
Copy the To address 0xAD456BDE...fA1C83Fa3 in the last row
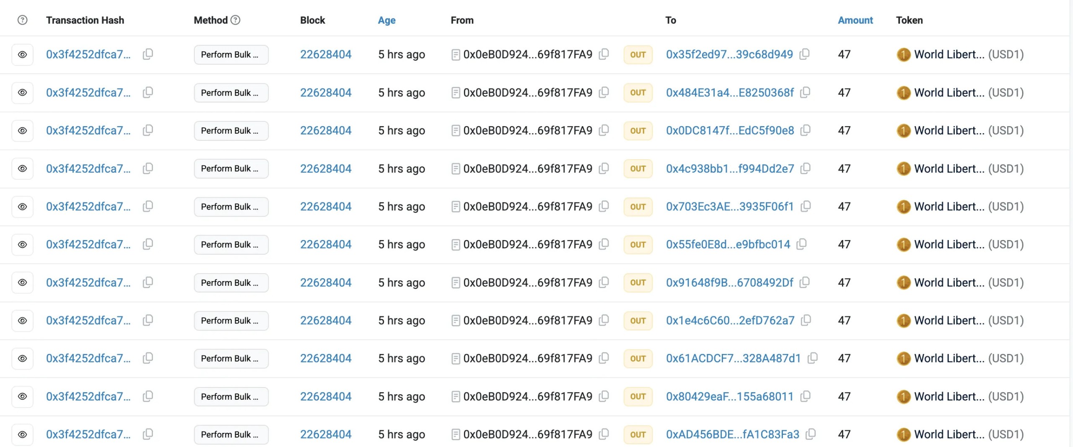point(811,434)
